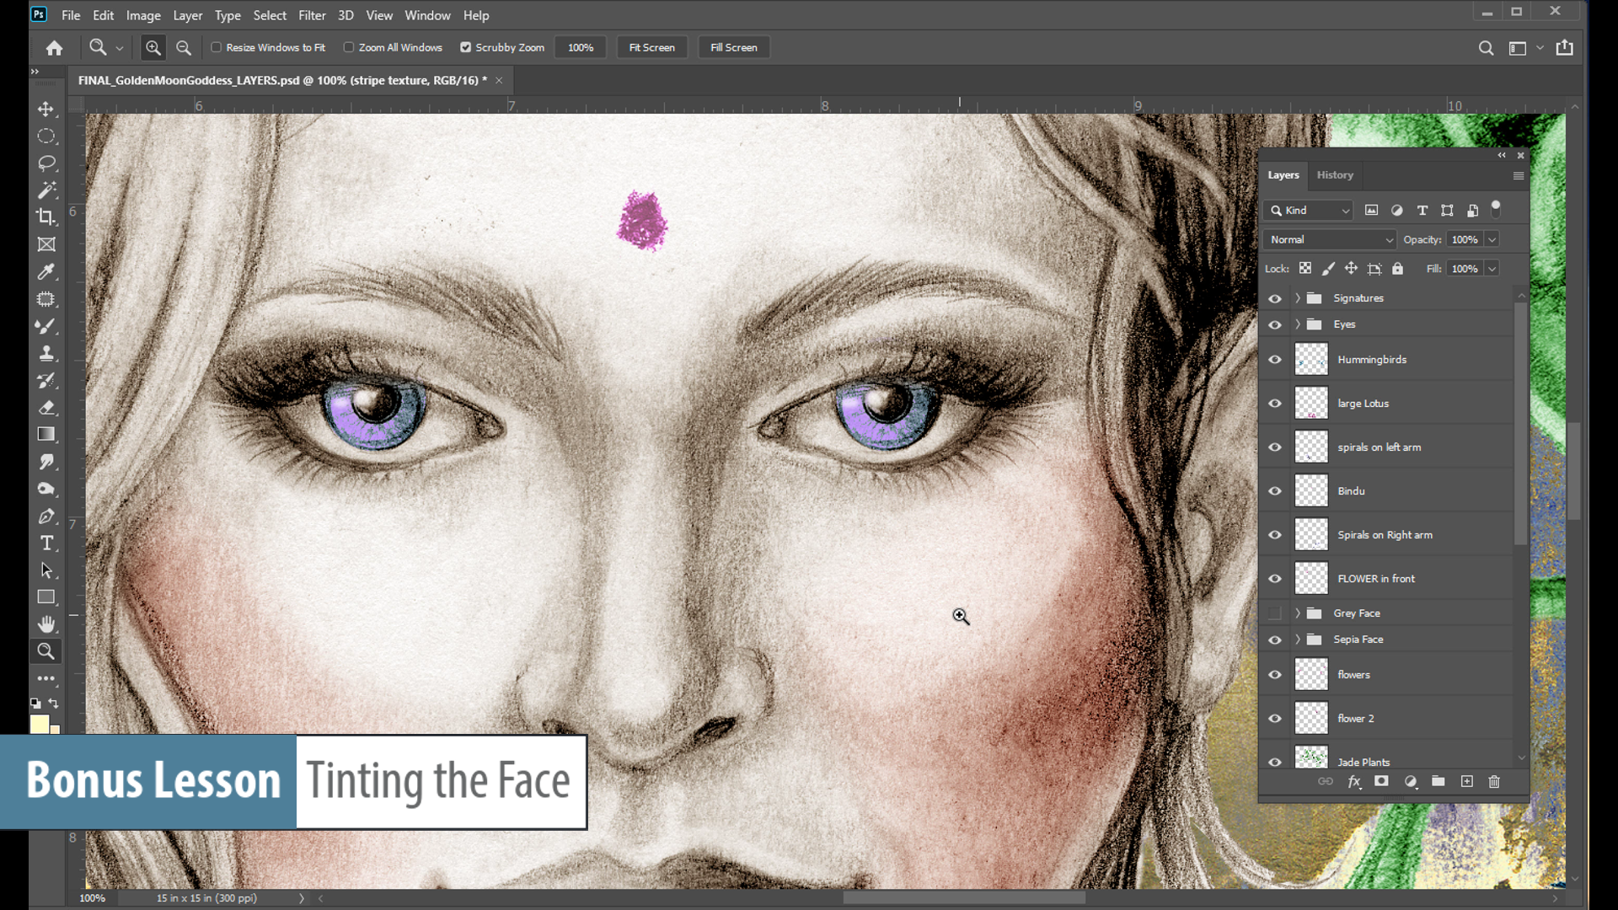This screenshot has width=1618, height=910.
Task: Select the Move tool
Action: click(46, 110)
